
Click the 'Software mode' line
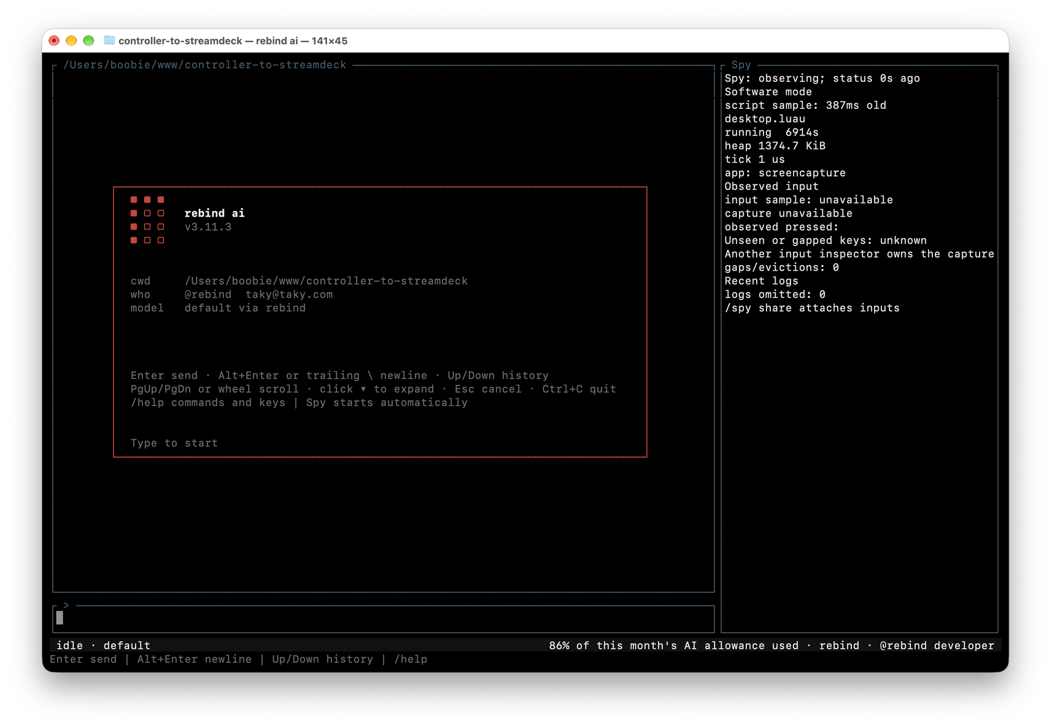[768, 91]
